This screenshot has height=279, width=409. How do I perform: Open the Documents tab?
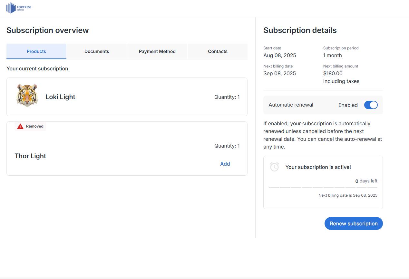coord(97,51)
